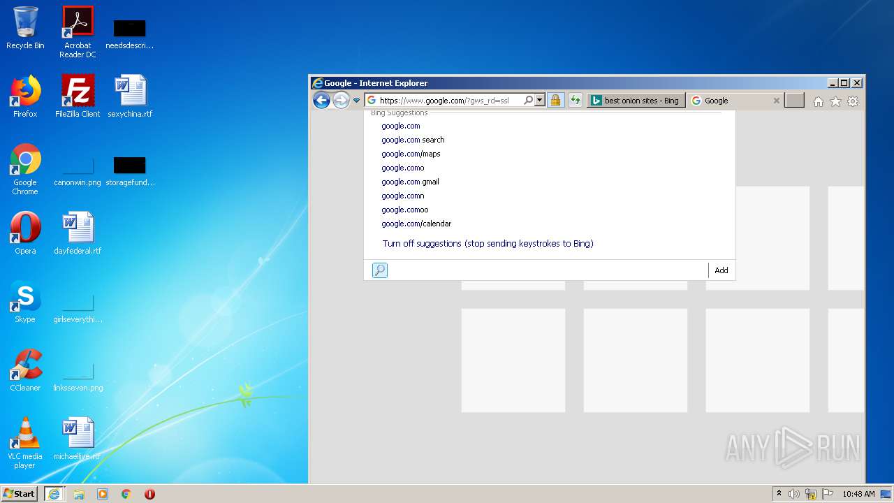
Task: Launch Opera from the taskbar
Action: pyautogui.click(x=149, y=494)
